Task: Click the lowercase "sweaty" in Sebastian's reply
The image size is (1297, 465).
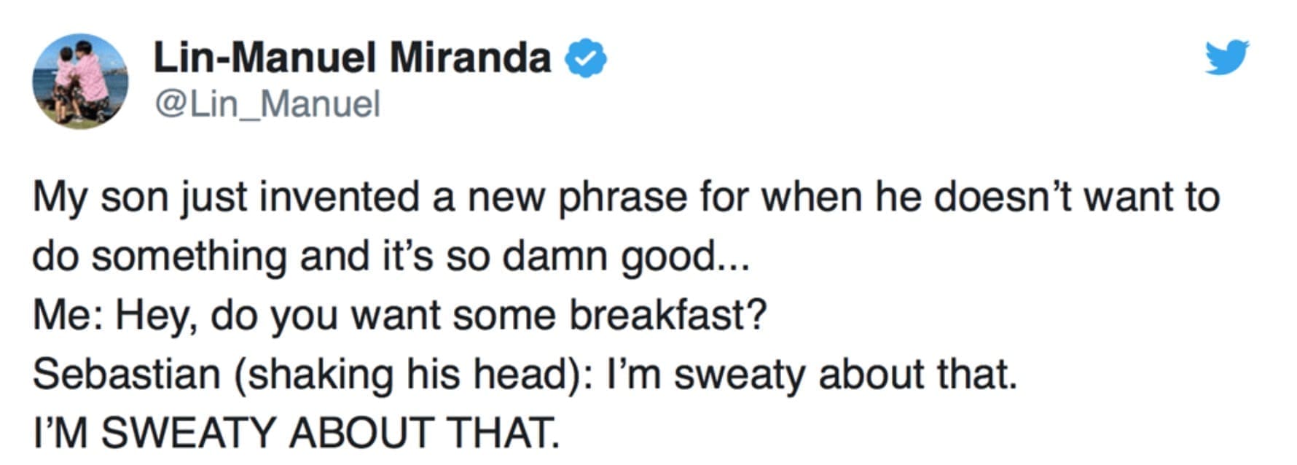Action: [740, 374]
